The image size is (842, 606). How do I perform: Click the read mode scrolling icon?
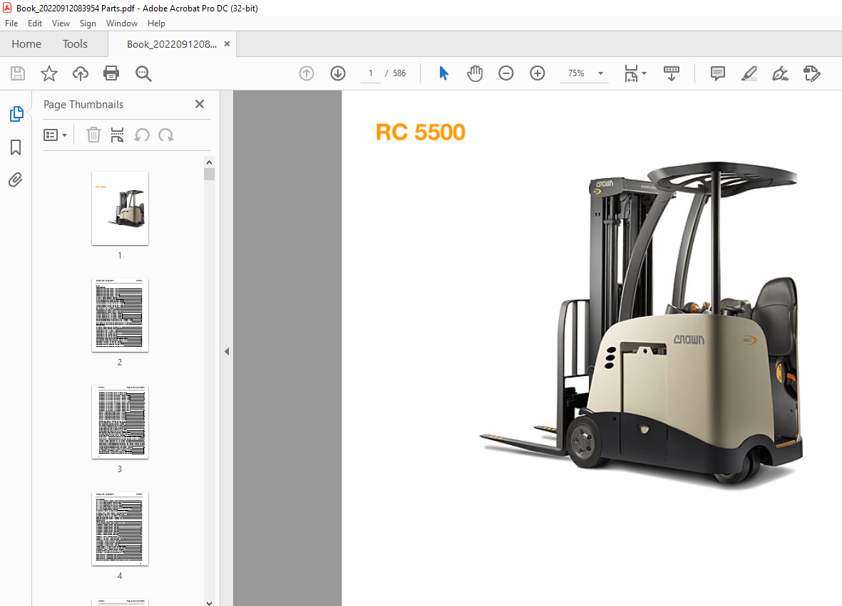[671, 73]
